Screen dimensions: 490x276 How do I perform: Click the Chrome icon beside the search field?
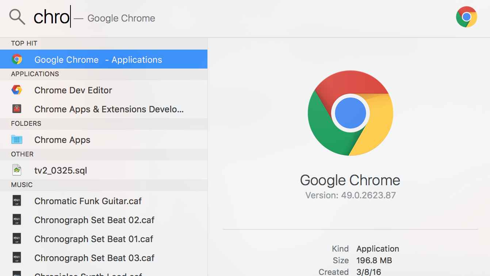tap(466, 17)
